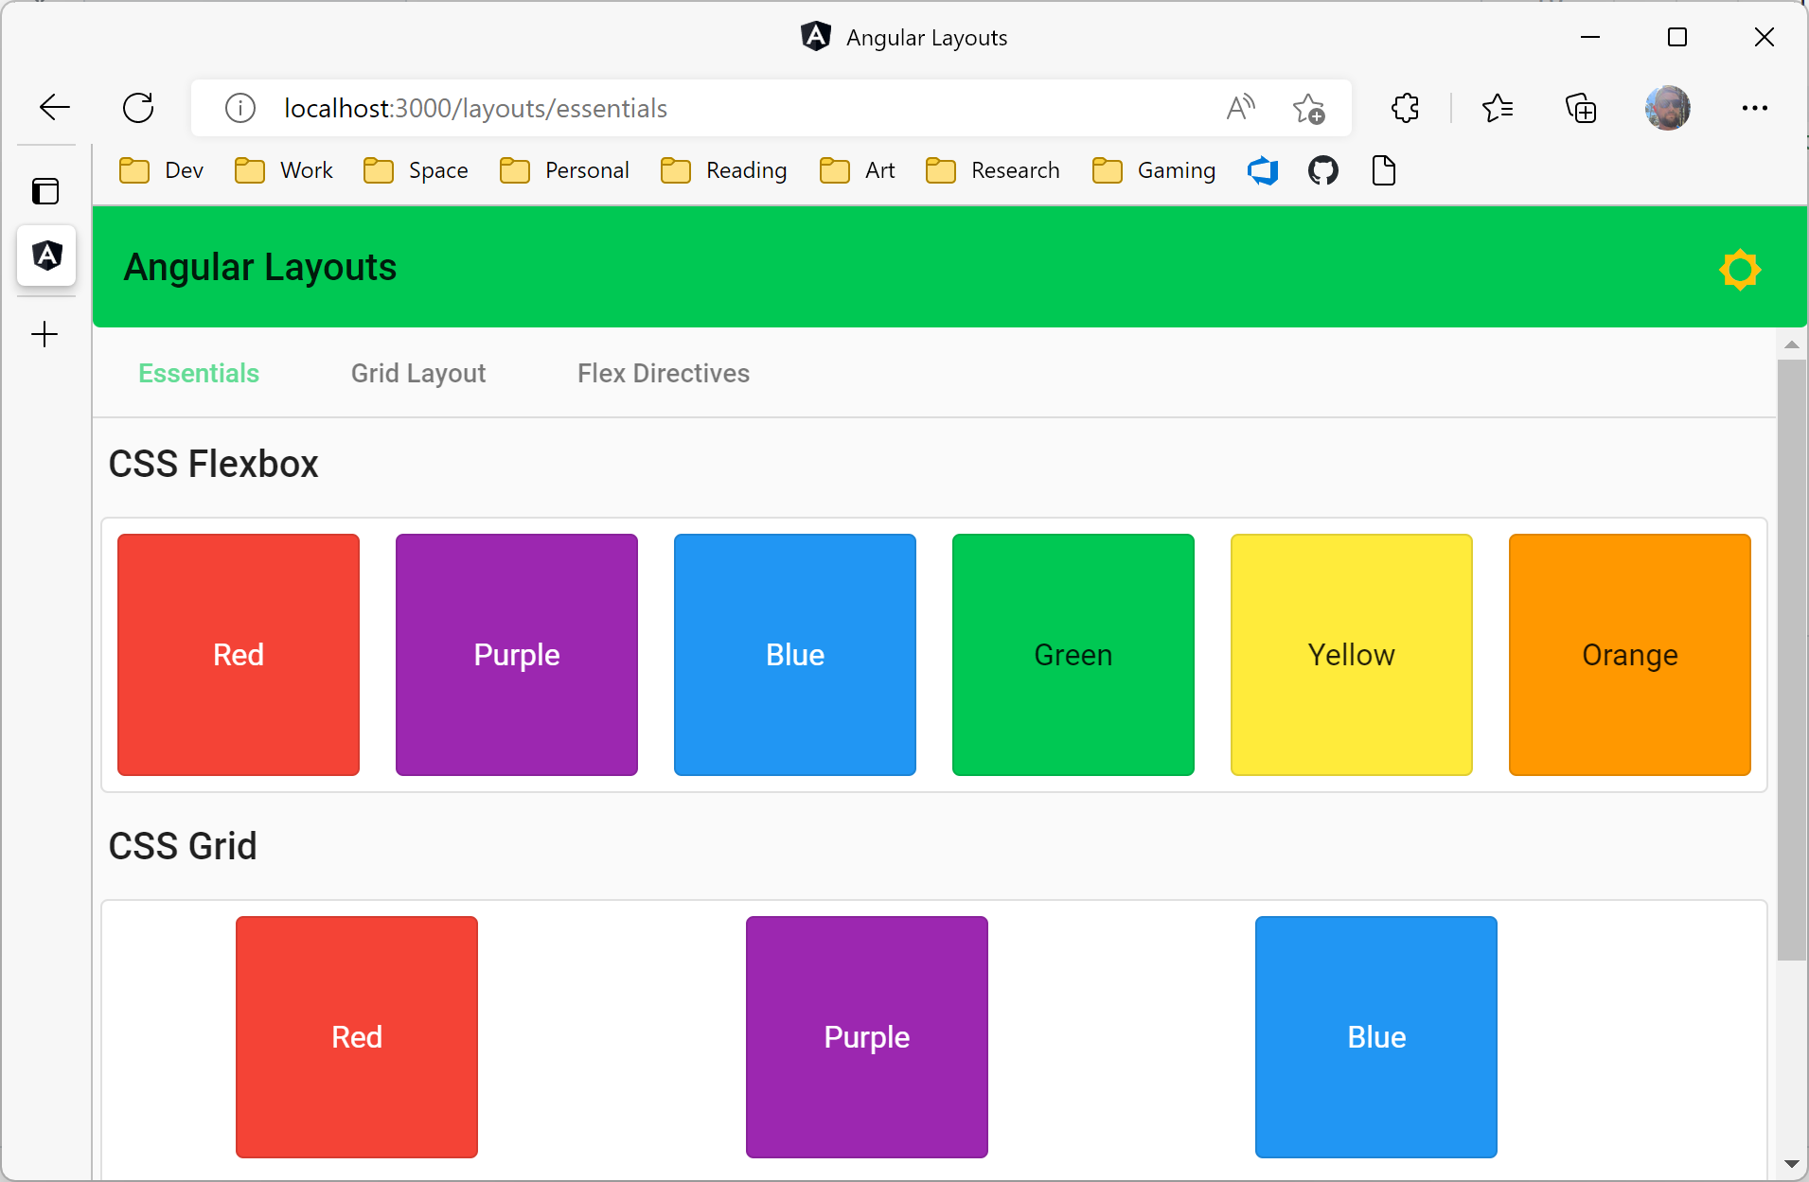Open settings via the gear icon in green header

(x=1741, y=269)
